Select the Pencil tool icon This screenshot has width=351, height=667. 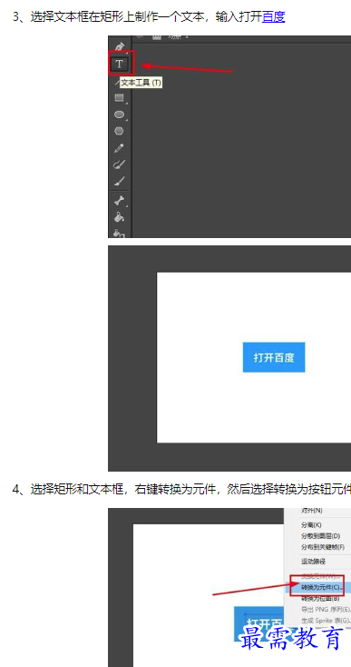pyautogui.click(x=119, y=148)
